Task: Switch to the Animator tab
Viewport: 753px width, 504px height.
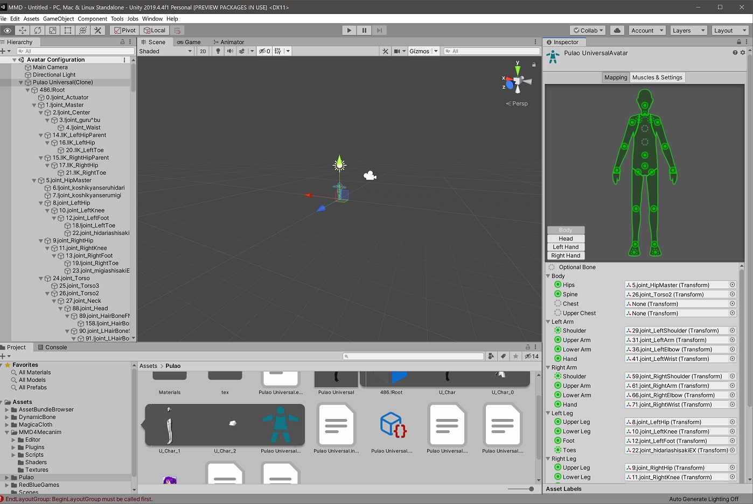Action: click(229, 42)
